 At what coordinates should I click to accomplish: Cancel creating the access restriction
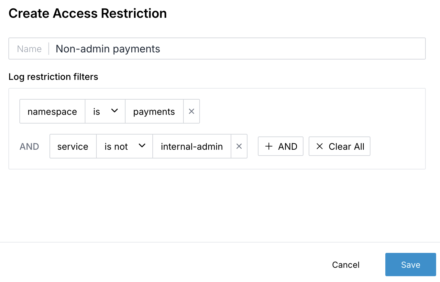(346, 265)
